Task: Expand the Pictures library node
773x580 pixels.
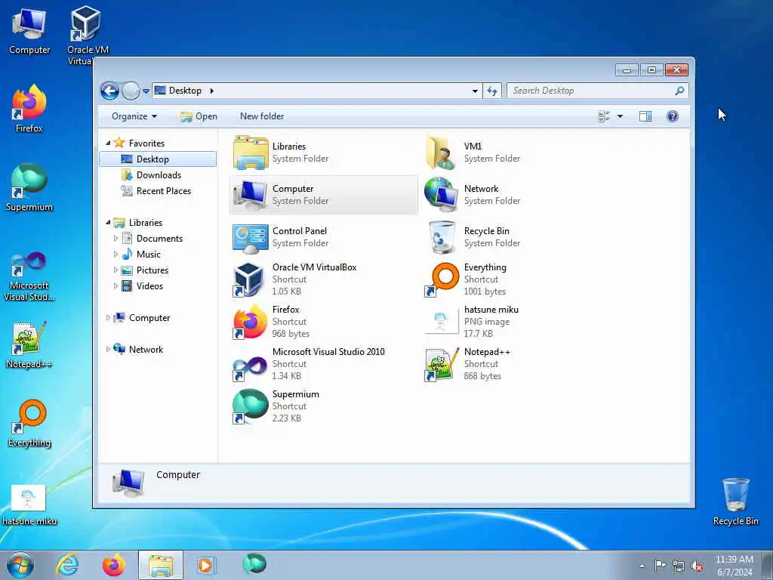Action: pyautogui.click(x=115, y=270)
